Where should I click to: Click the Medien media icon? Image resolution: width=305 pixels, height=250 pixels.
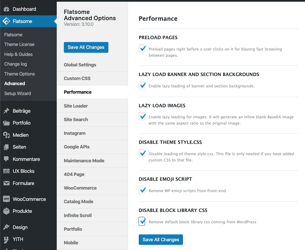7,135
